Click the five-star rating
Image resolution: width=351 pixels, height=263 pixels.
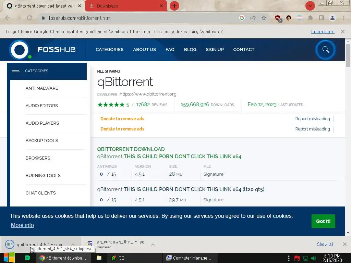tap(111, 105)
